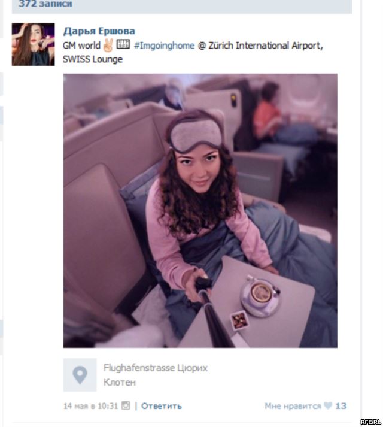Open the author name link Дарья Ершова
383x427 pixels.
[x=99, y=31]
